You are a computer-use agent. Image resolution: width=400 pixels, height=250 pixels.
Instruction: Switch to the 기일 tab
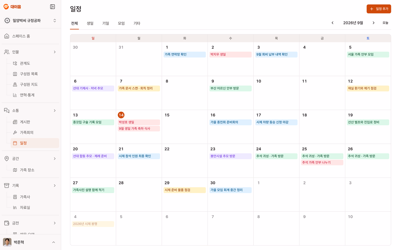pyautogui.click(x=106, y=23)
